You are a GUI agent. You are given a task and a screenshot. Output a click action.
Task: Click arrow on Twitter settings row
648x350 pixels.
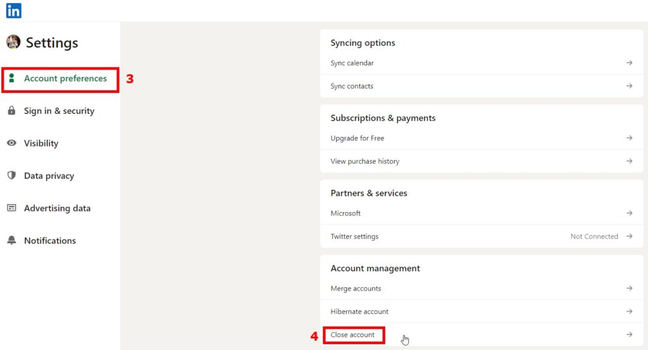(629, 236)
